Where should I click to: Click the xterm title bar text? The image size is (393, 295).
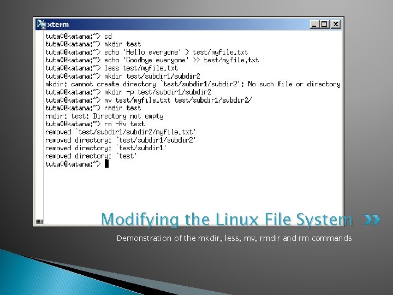pos(58,25)
